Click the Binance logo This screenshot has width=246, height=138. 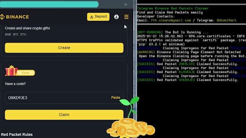[14, 17]
